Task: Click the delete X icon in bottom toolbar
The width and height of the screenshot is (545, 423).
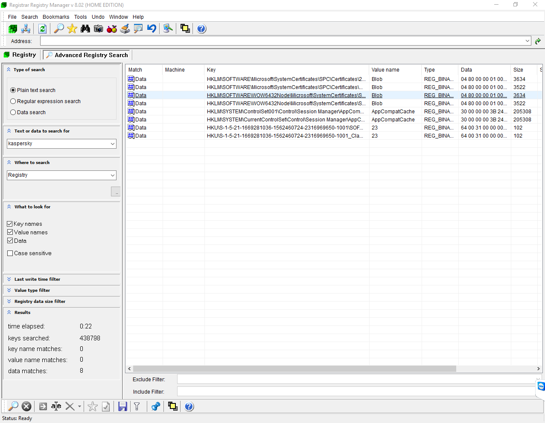Action: [70, 406]
